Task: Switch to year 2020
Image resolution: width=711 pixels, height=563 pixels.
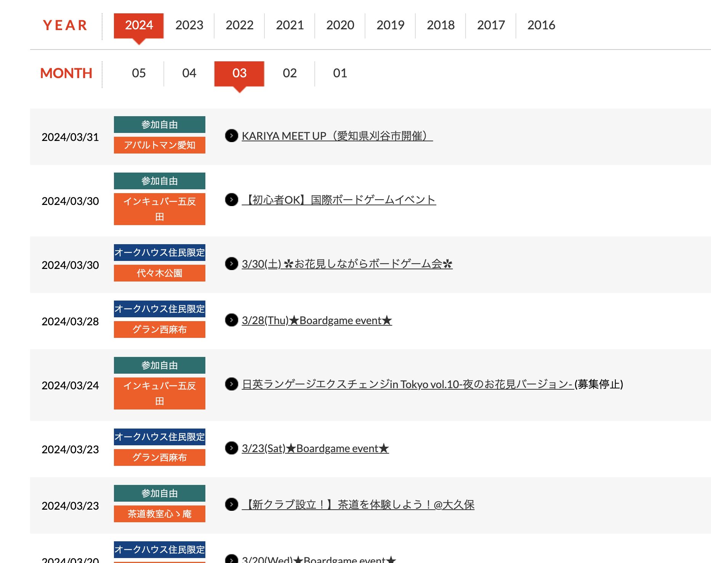Action: pyautogui.click(x=340, y=25)
